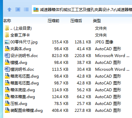Click the archive icon in the address bar
This screenshot has height=118, width=132.
[x=36, y=9]
